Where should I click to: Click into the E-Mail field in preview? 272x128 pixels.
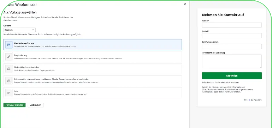(x=232, y=36)
